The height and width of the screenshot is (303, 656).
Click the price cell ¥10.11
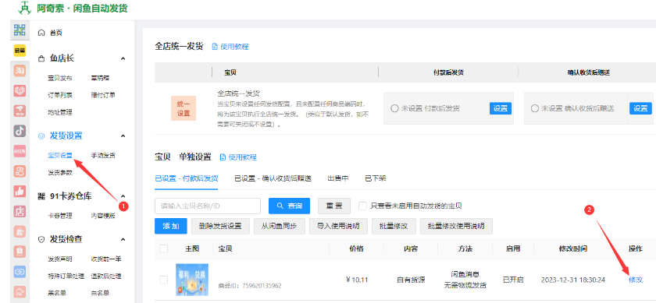357,280
